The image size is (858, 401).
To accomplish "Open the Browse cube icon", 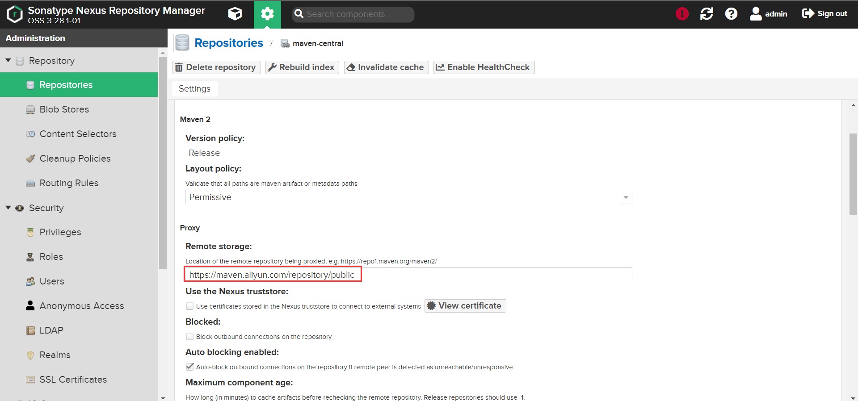I will click(235, 14).
